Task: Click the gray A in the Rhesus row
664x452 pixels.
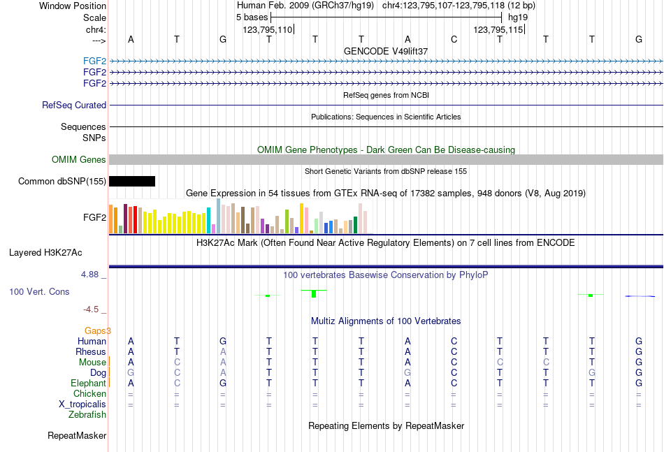Action: tap(223, 351)
